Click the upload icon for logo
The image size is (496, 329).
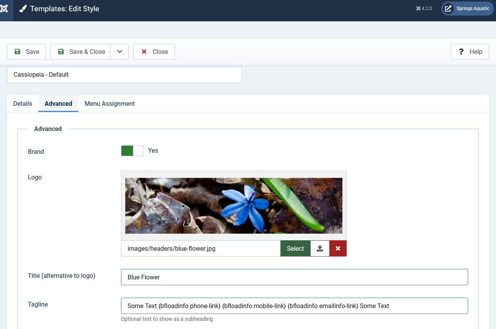tap(320, 248)
